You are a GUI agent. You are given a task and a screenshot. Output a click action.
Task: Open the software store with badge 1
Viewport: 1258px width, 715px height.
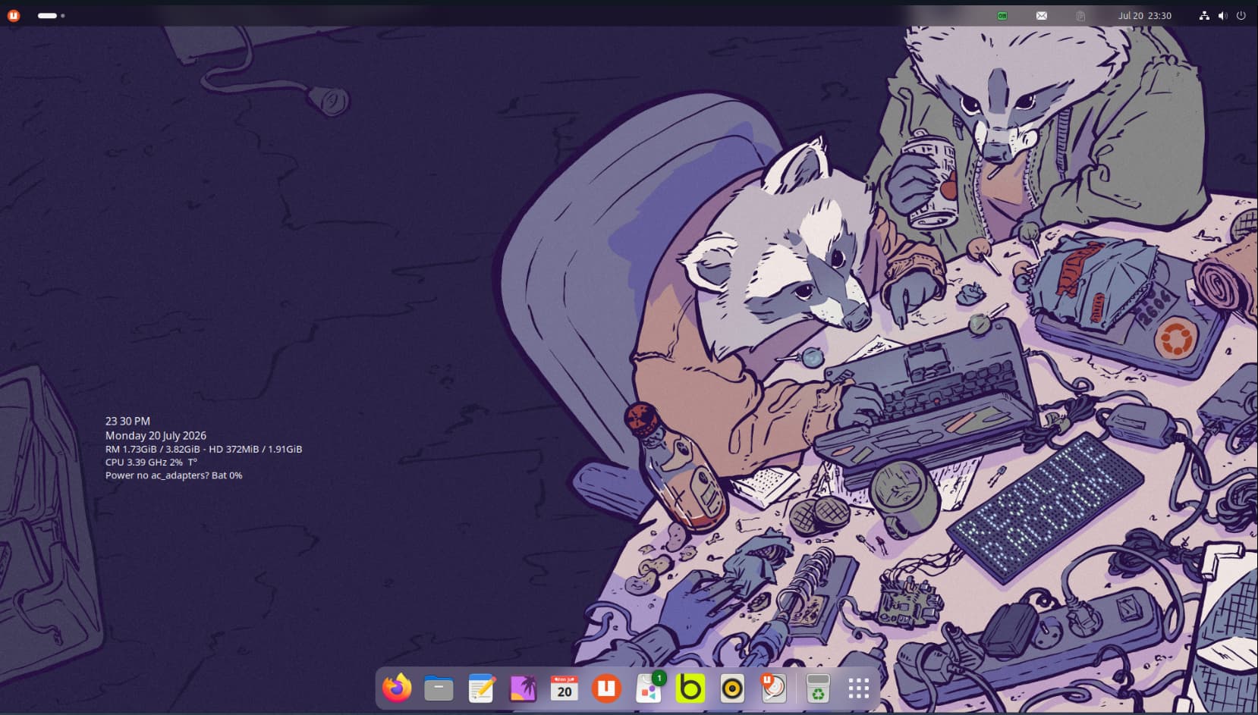tap(649, 688)
